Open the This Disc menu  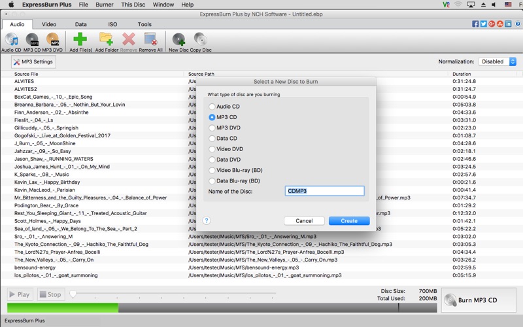click(x=133, y=5)
